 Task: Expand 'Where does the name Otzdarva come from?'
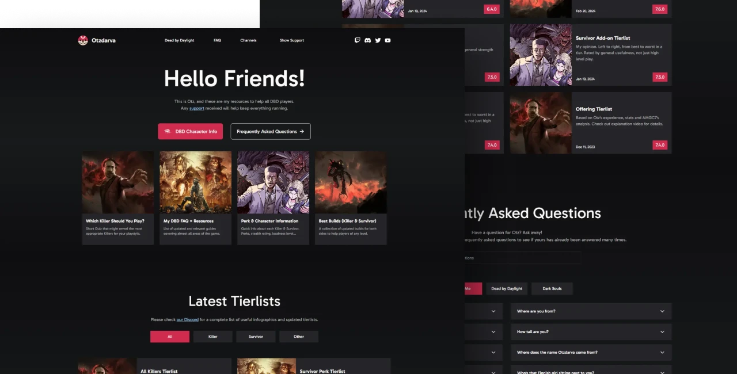591,353
